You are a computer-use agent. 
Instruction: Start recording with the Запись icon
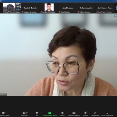click(62, 114)
